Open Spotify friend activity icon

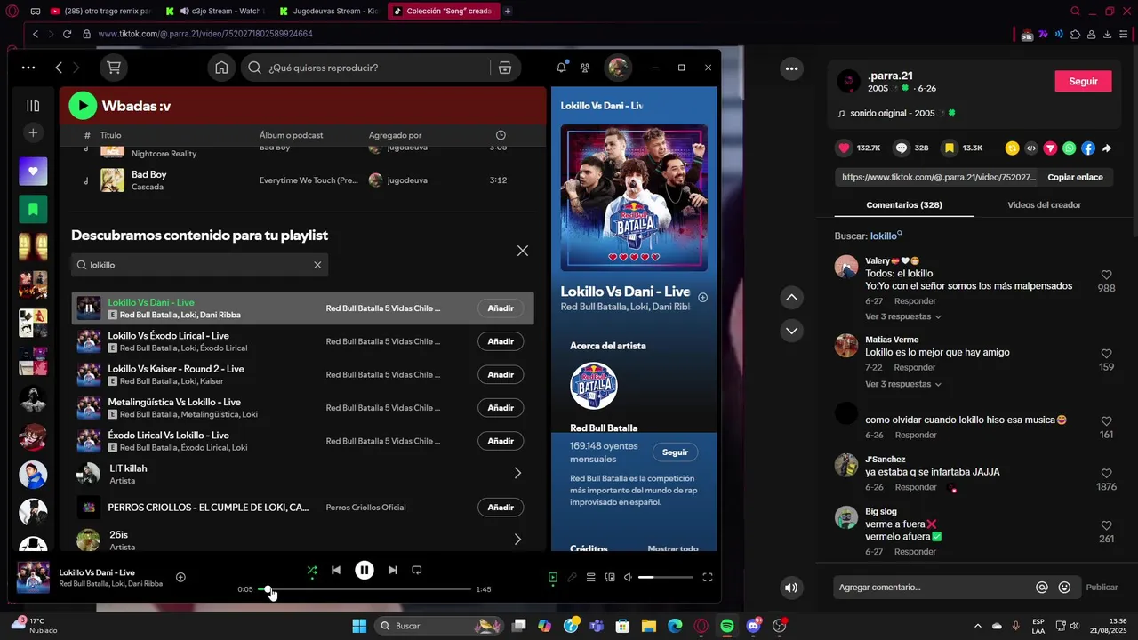click(x=585, y=68)
